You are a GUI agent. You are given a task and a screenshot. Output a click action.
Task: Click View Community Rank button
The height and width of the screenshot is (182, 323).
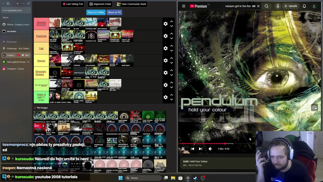coord(131,4)
